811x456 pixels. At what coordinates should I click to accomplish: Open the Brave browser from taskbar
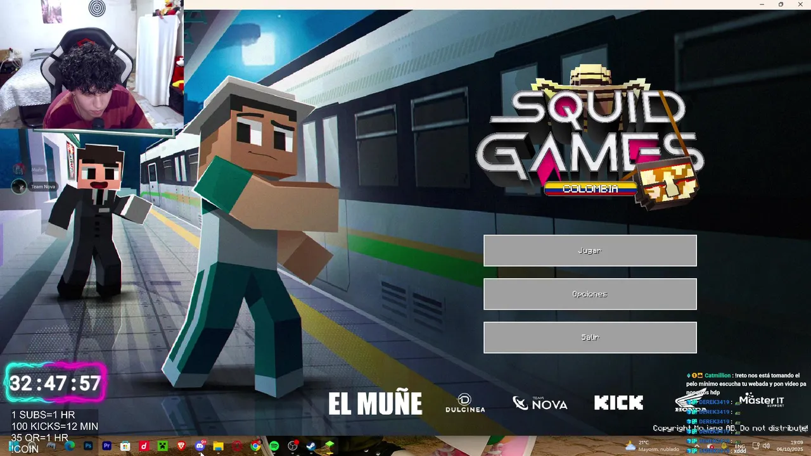pos(181,446)
